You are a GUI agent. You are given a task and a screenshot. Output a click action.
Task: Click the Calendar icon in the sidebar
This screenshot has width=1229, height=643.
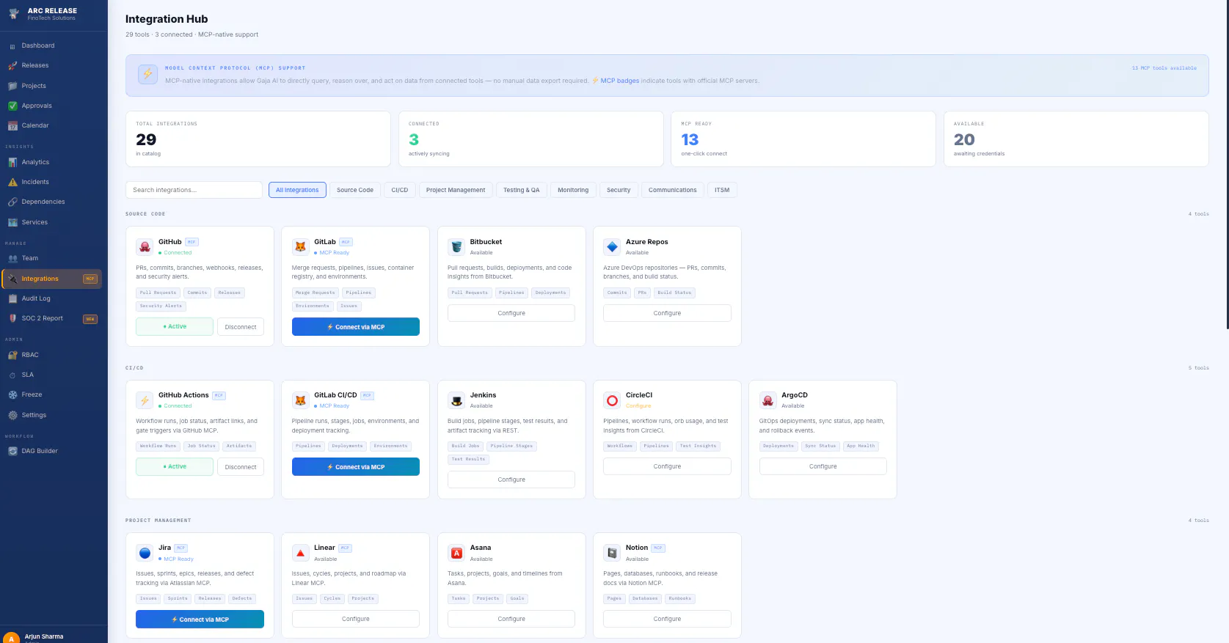12,125
